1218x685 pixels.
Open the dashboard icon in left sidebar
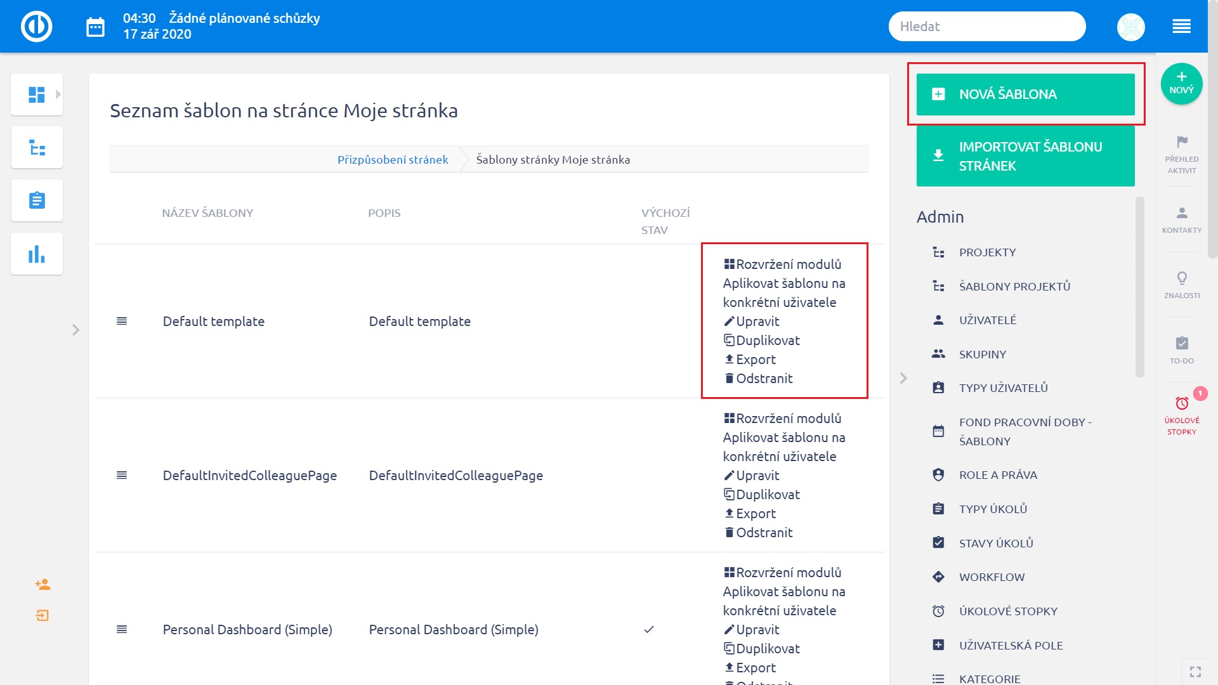tap(36, 95)
